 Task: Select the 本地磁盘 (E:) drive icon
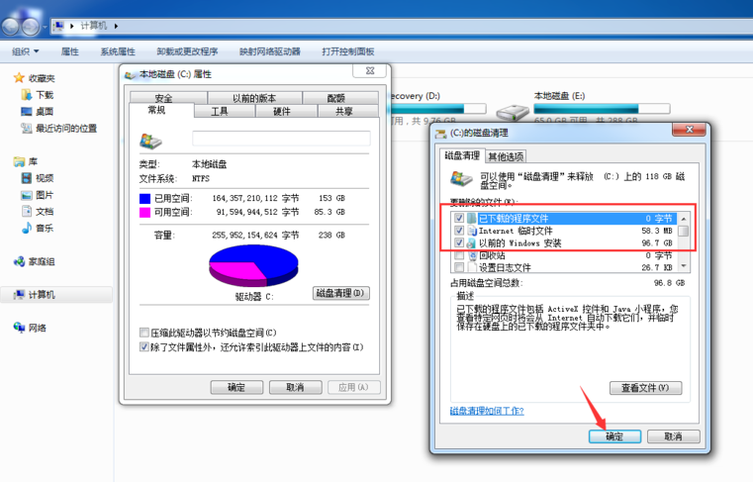coord(513,112)
